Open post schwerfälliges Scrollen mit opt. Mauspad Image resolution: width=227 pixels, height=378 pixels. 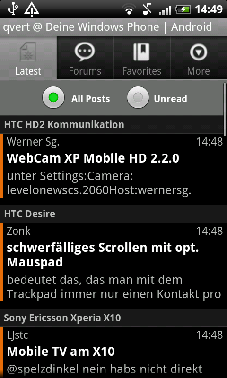click(x=113, y=262)
